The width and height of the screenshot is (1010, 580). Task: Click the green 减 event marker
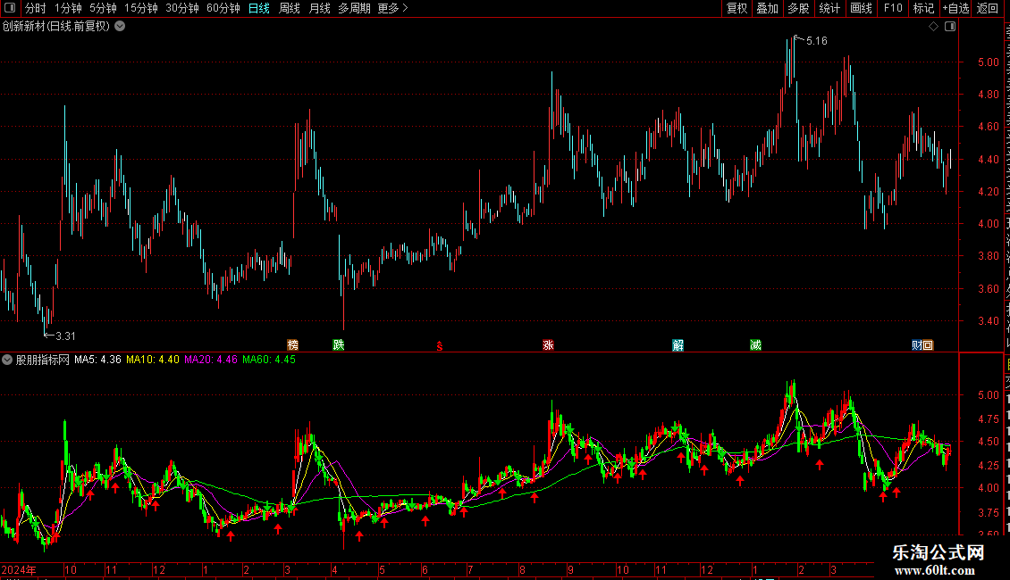(x=755, y=345)
